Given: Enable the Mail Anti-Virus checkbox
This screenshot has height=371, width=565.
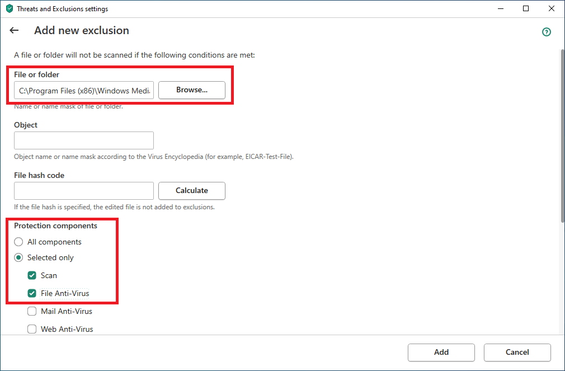Looking at the screenshot, I should [32, 311].
